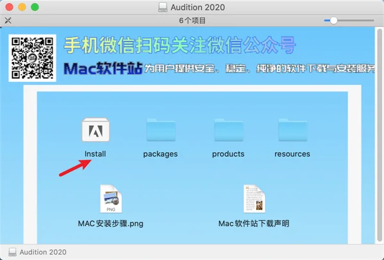Adjust the icon size slider

click(x=349, y=20)
